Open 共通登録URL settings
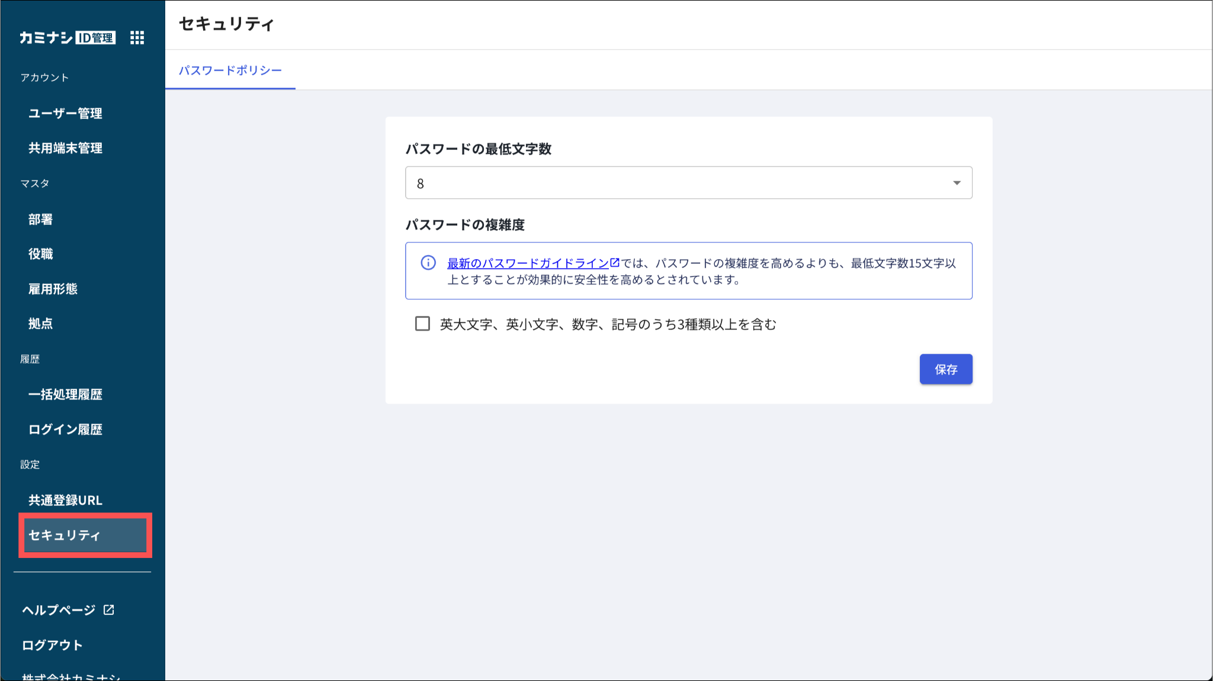Image resolution: width=1213 pixels, height=681 pixels. click(x=65, y=500)
